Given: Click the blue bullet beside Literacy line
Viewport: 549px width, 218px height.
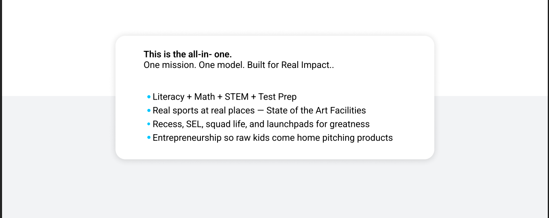Looking at the screenshot, I should [x=149, y=97].
